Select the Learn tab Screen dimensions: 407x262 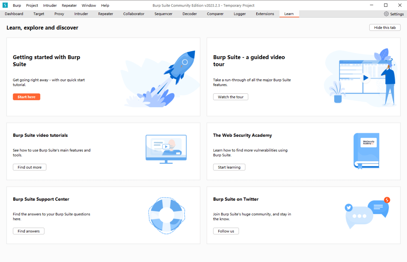pyautogui.click(x=289, y=14)
